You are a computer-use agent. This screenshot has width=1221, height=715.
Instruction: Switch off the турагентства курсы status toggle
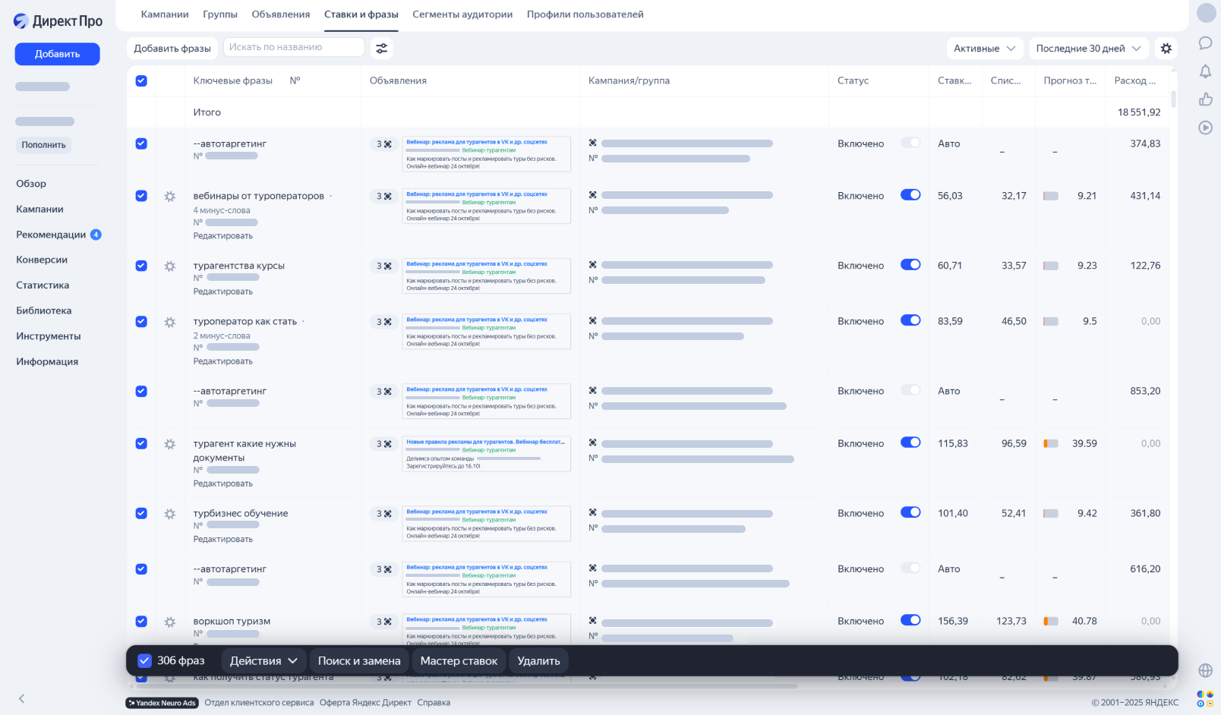click(910, 265)
